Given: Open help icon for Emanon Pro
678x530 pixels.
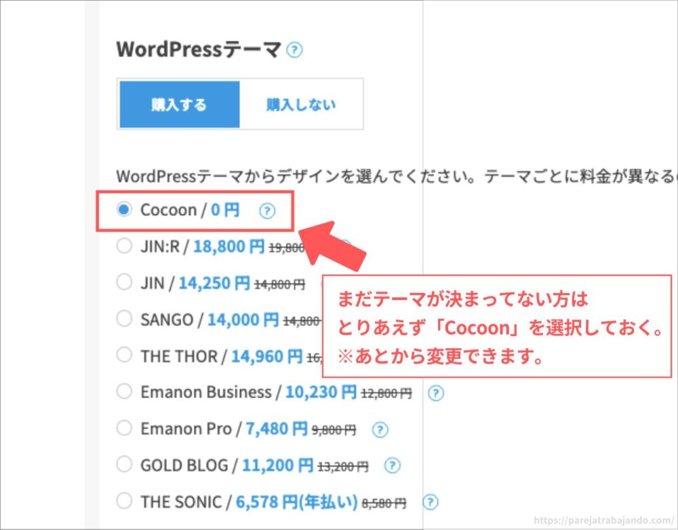Looking at the screenshot, I should pyautogui.click(x=380, y=430).
